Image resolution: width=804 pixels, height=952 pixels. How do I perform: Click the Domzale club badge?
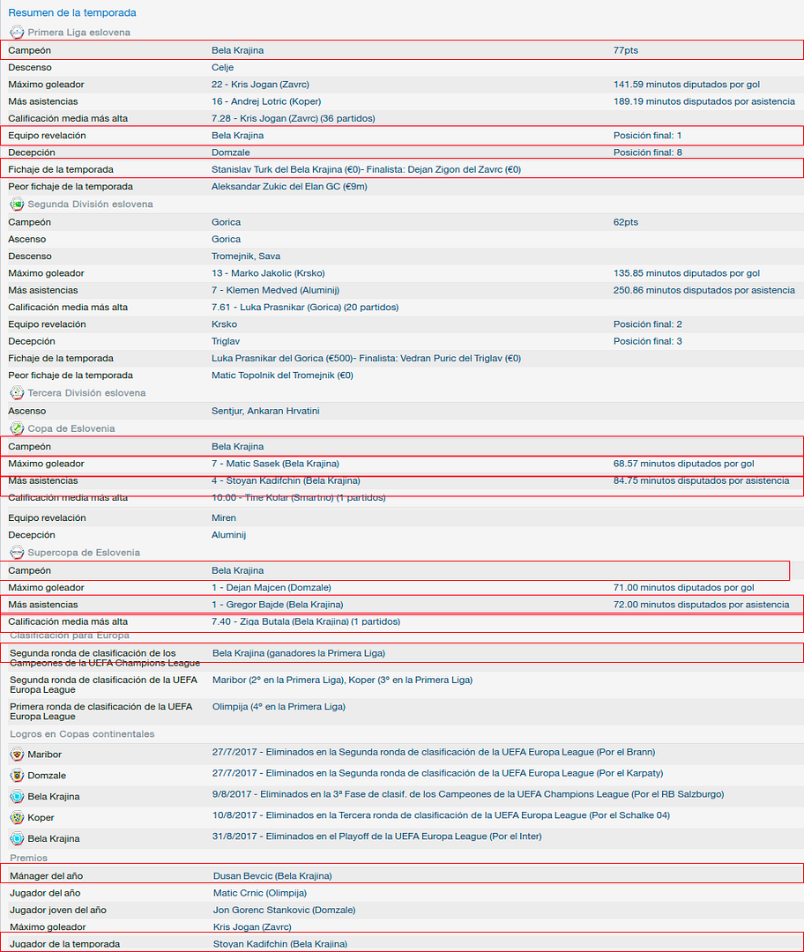pos(17,776)
